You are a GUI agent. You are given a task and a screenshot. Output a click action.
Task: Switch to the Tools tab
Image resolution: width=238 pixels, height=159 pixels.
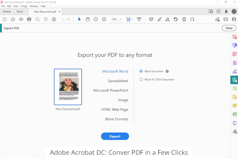pos(19,11)
